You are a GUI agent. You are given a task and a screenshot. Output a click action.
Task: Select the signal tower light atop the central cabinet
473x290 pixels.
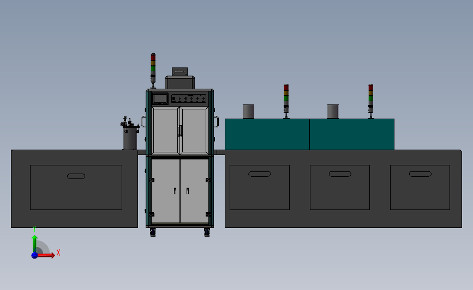(x=153, y=70)
